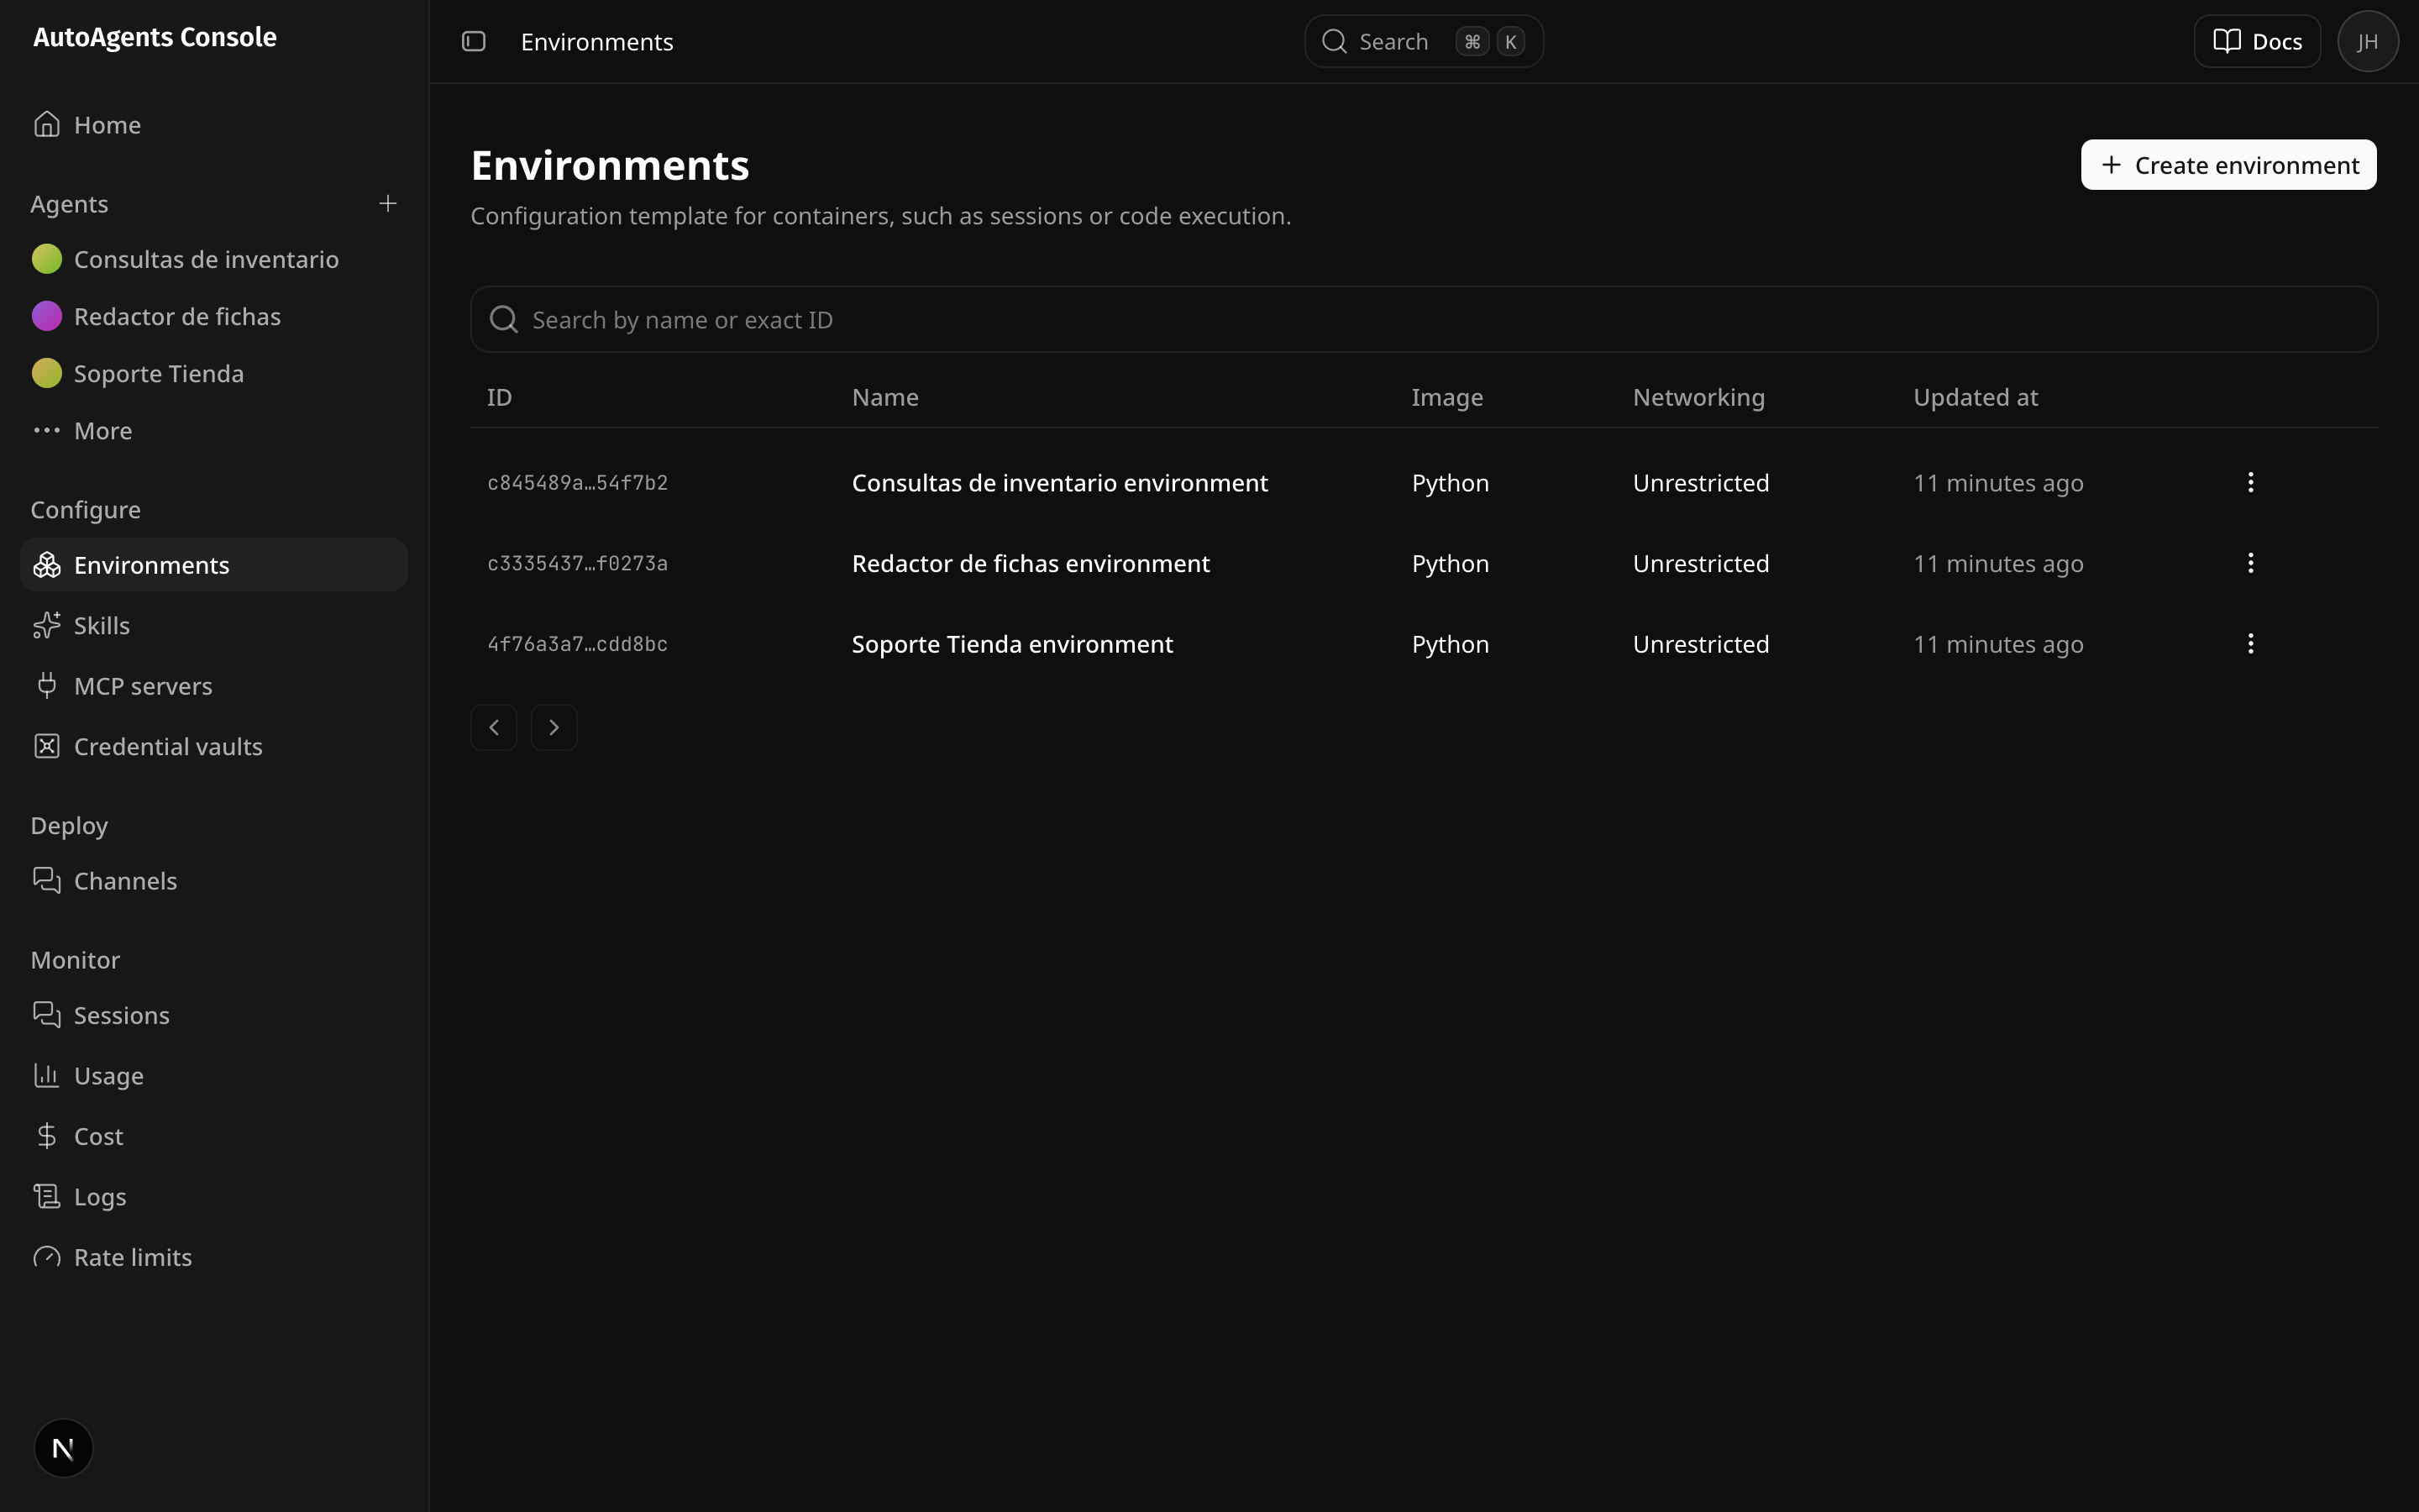The image size is (2419, 1512).
Task: Go to next page of environments
Action: pos(554,727)
